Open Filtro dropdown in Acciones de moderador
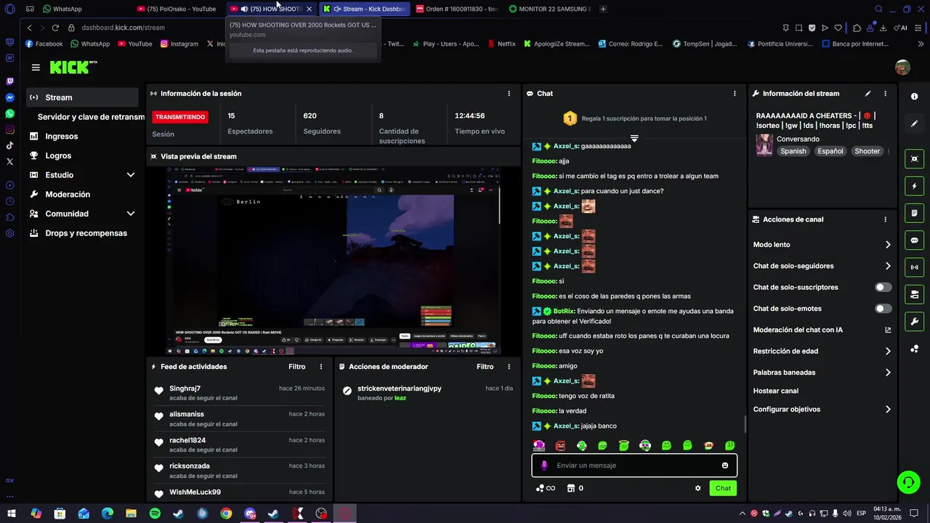Screen dimensions: 930x523 [x=485, y=367]
